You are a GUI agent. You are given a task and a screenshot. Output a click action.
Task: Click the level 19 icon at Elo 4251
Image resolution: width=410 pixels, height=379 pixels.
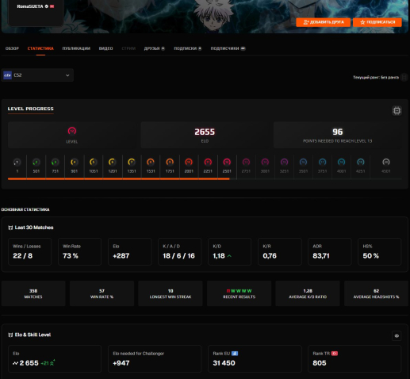point(361,162)
